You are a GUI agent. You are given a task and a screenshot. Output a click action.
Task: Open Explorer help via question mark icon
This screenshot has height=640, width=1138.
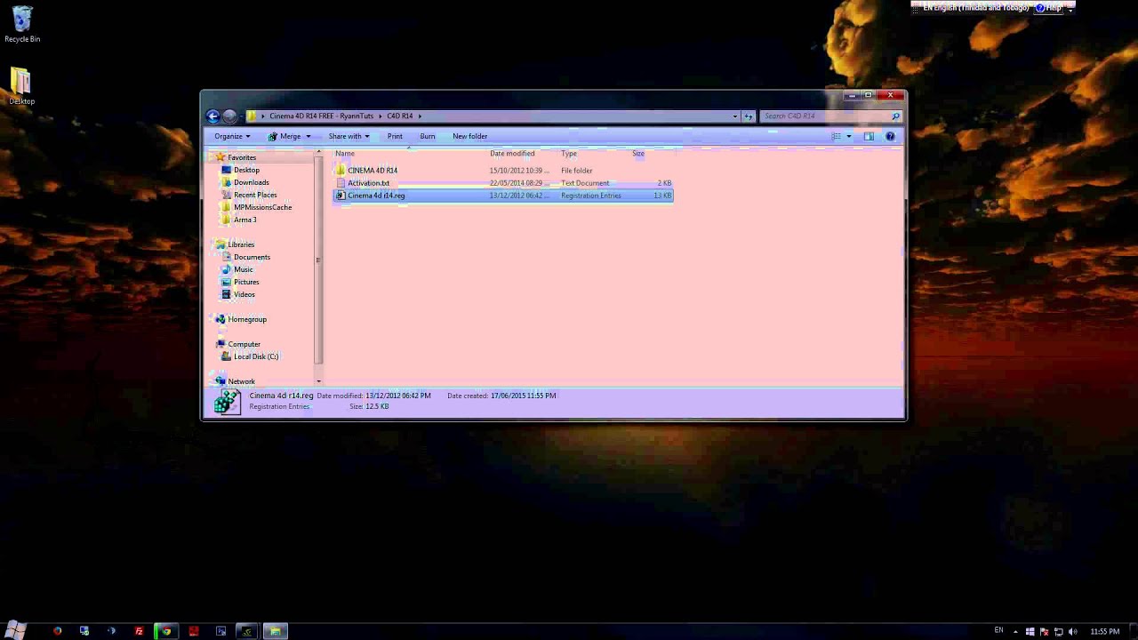(890, 136)
